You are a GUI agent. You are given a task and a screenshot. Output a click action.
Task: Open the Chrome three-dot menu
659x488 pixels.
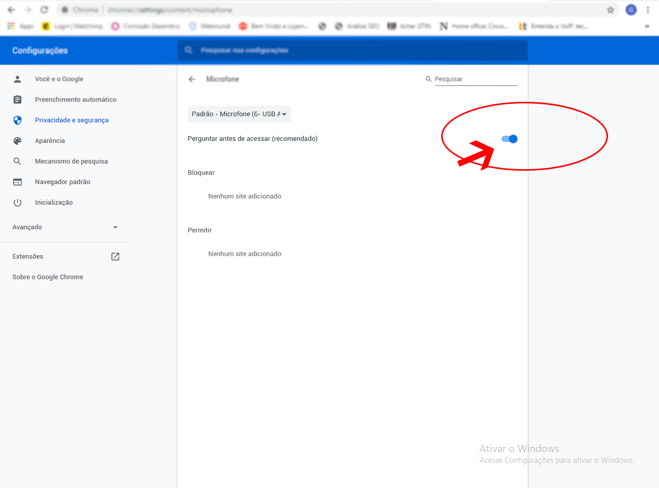coord(648,10)
